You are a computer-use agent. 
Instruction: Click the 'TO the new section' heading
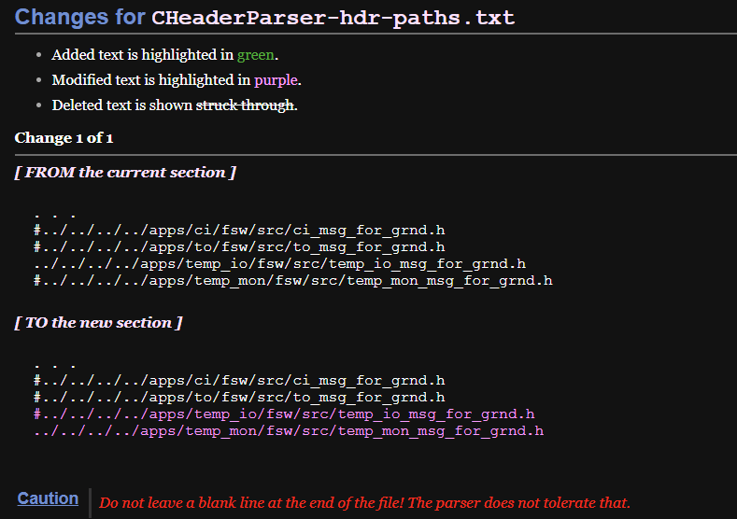point(98,323)
